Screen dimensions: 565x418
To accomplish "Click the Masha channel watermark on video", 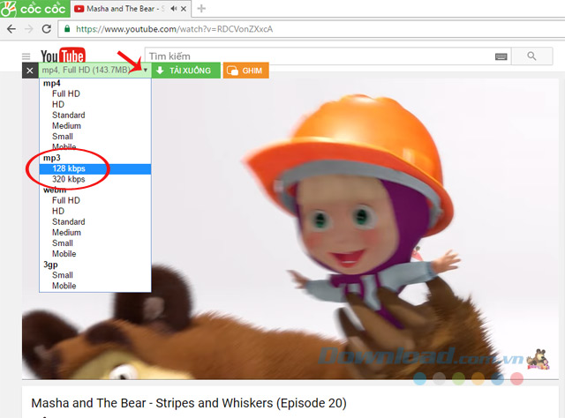I will tap(538, 360).
